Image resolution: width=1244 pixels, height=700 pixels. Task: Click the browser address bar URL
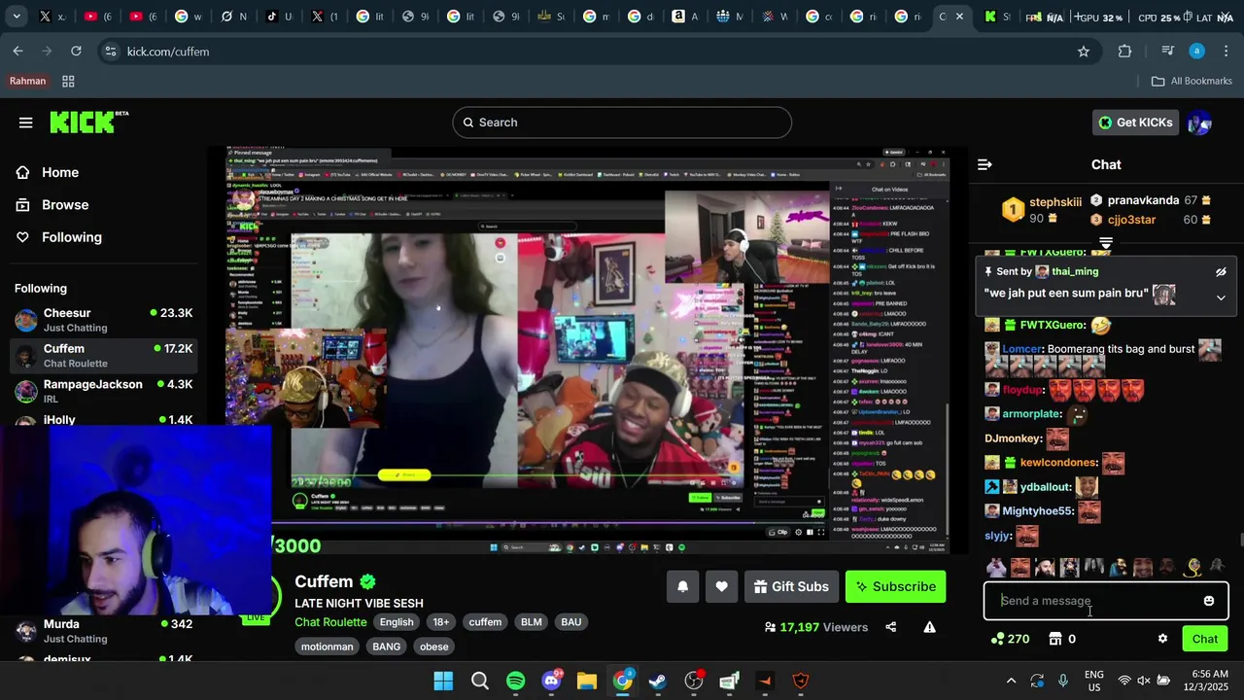168,52
